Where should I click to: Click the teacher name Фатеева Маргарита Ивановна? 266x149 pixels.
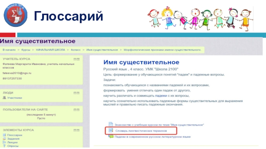[24, 64]
